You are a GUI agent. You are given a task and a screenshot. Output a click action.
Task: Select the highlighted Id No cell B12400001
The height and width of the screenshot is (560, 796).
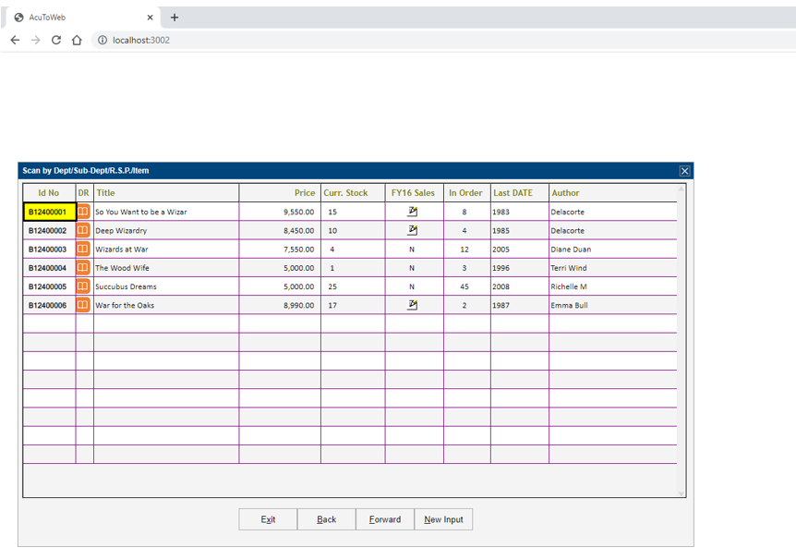[x=49, y=211]
